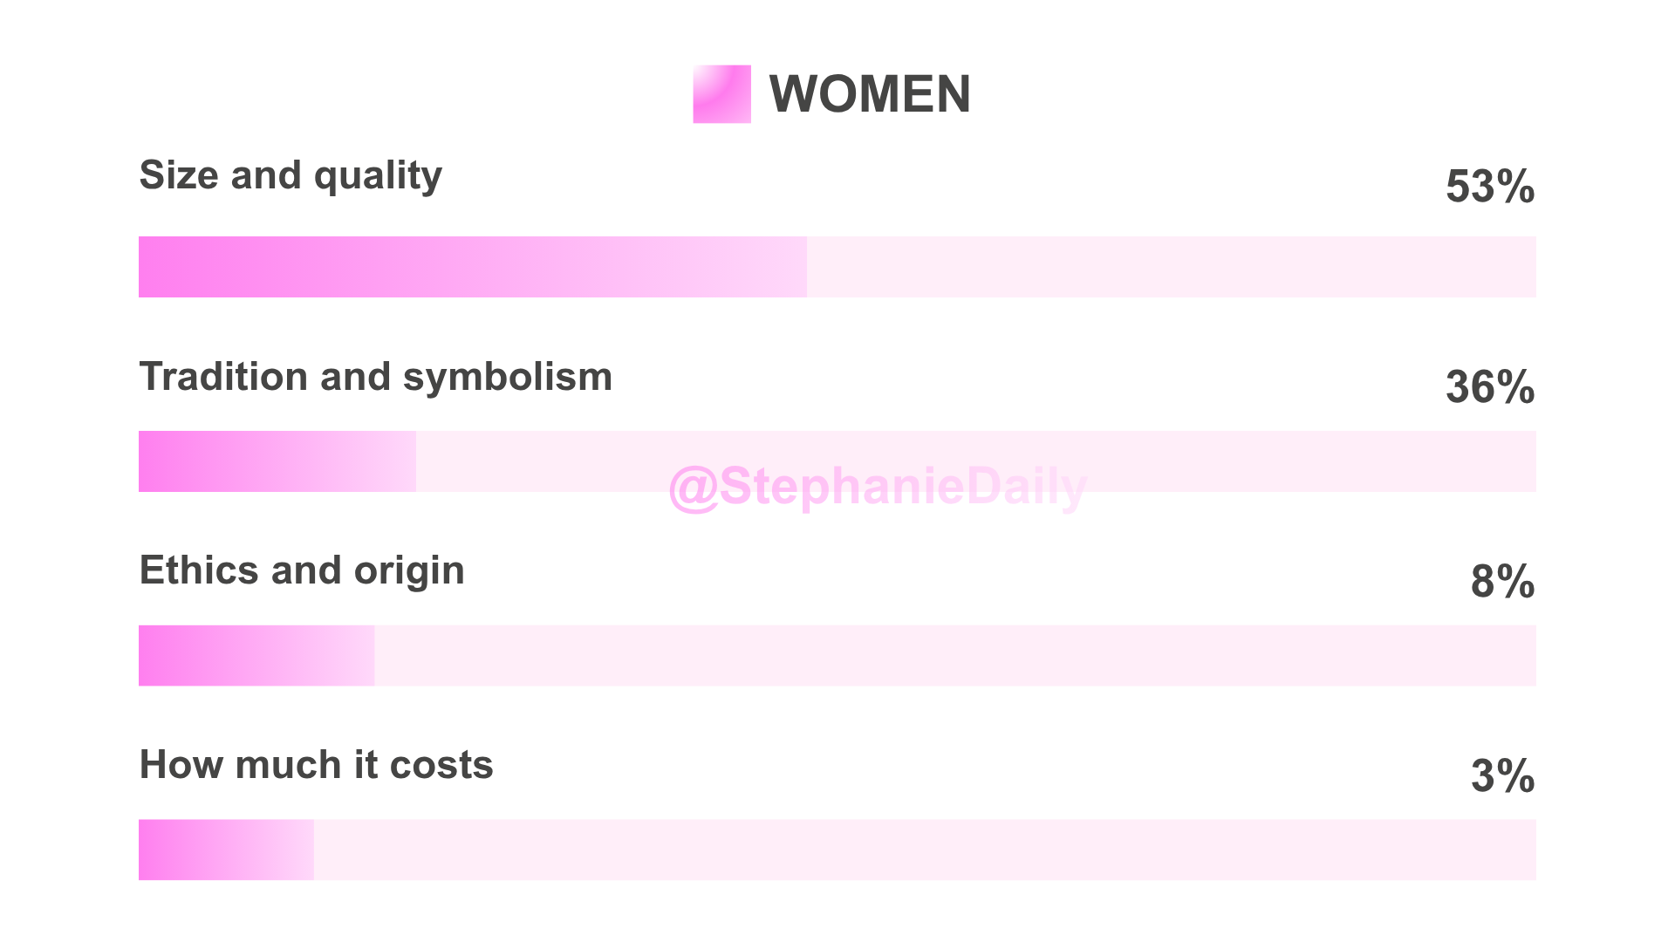Click the unfilled Ethics and origin track
This screenshot has width=1675, height=942.
point(955,656)
